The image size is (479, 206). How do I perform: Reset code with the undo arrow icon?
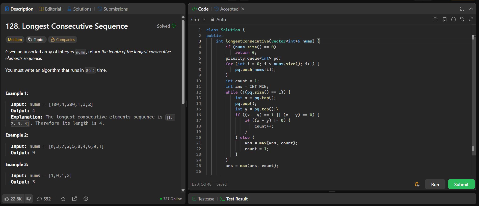click(x=462, y=19)
